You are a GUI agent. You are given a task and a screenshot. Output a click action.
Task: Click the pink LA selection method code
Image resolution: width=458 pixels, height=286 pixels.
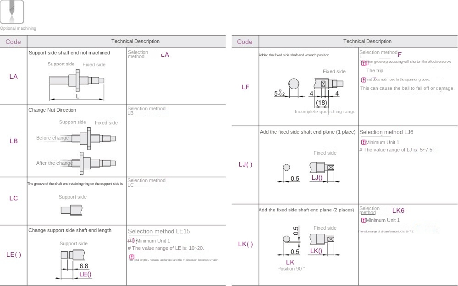pos(165,54)
